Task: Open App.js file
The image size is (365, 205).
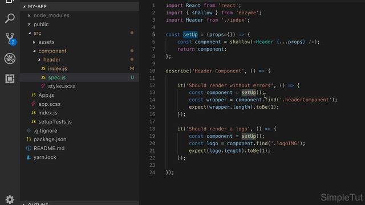Action: tap(46, 95)
